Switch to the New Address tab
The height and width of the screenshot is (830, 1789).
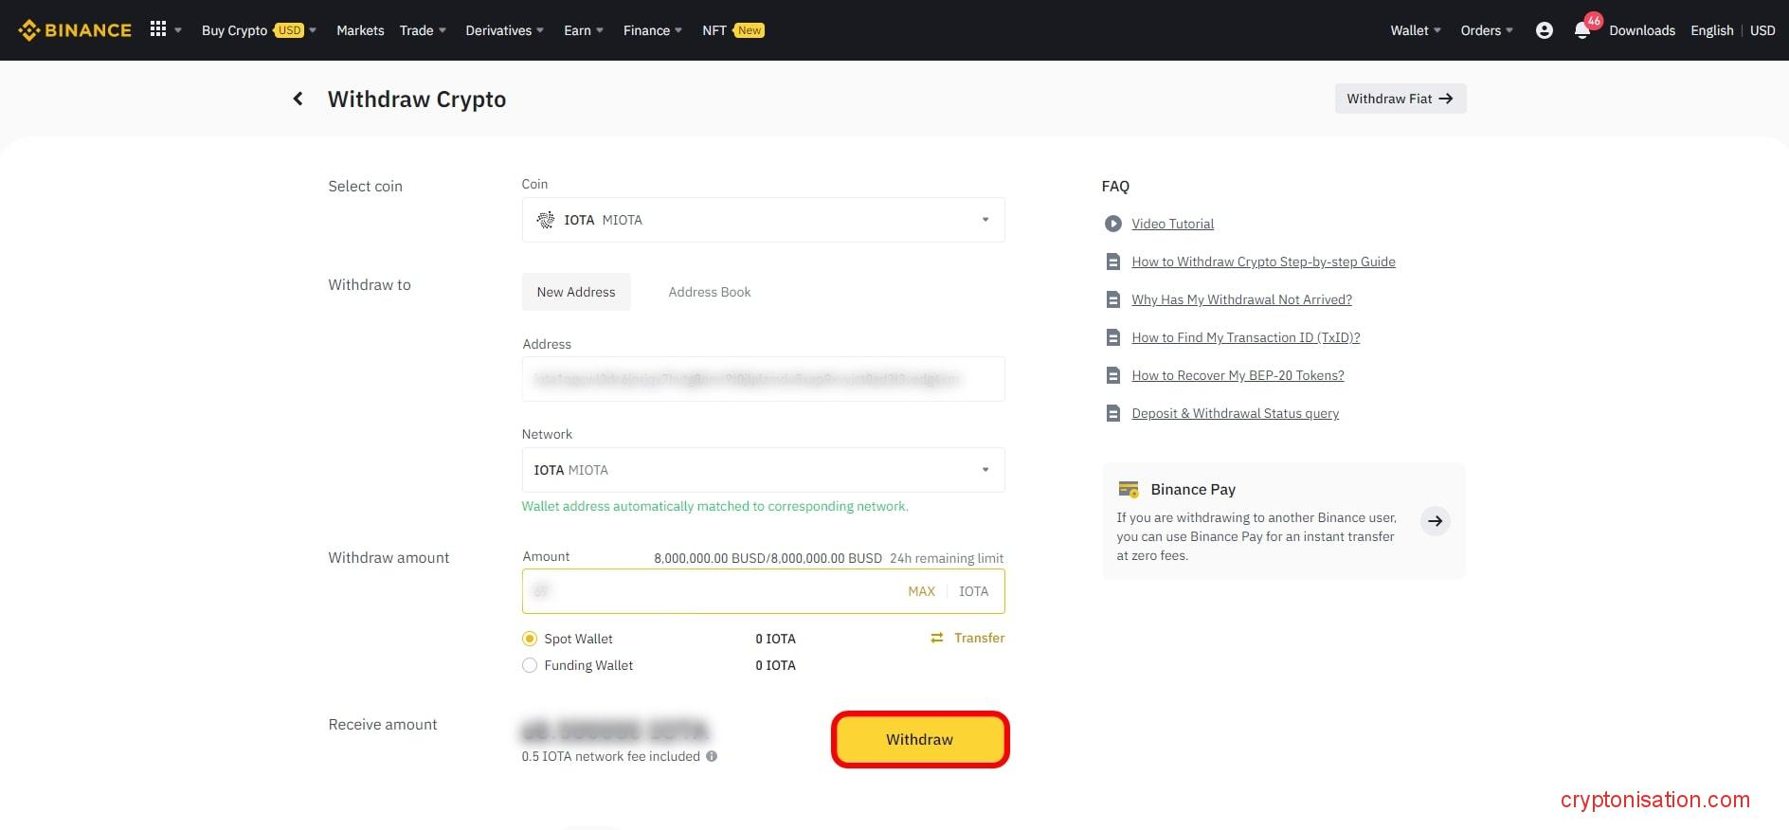pyautogui.click(x=576, y=292)
